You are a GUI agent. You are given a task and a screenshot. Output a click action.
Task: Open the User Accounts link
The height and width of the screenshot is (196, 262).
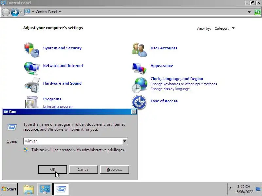[x=164, y=48]
